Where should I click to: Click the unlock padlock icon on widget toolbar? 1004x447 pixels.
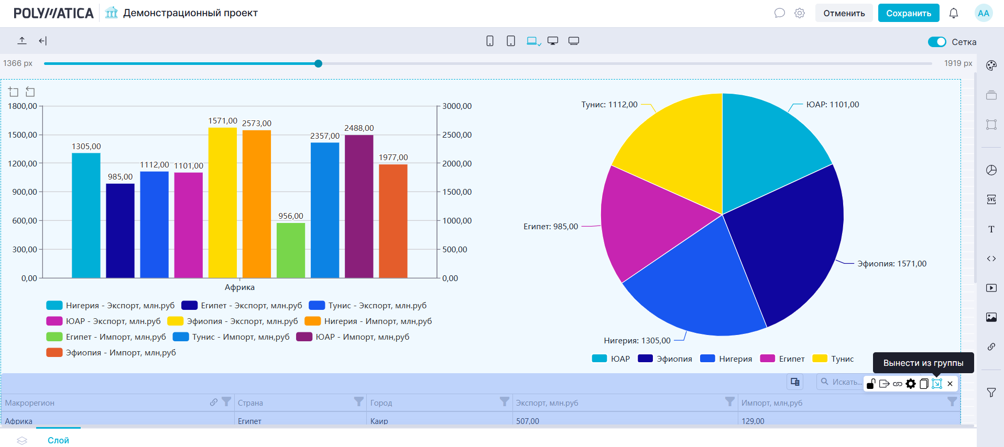coord(871,384)
